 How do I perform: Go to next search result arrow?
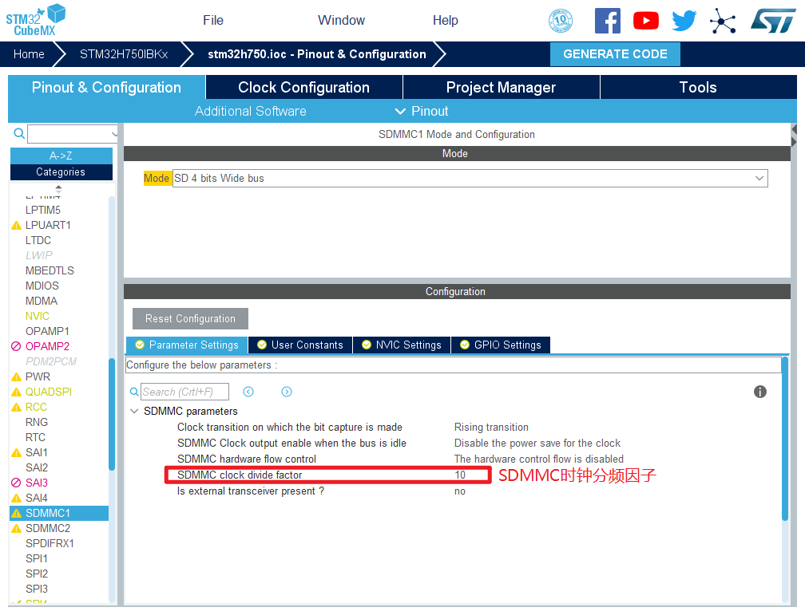click(287, 392)
